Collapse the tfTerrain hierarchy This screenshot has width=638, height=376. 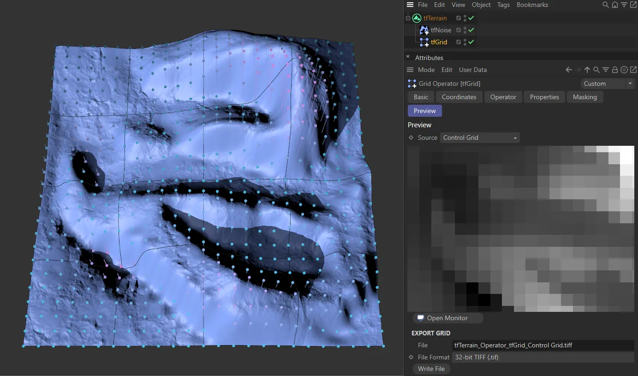[408, 18]
